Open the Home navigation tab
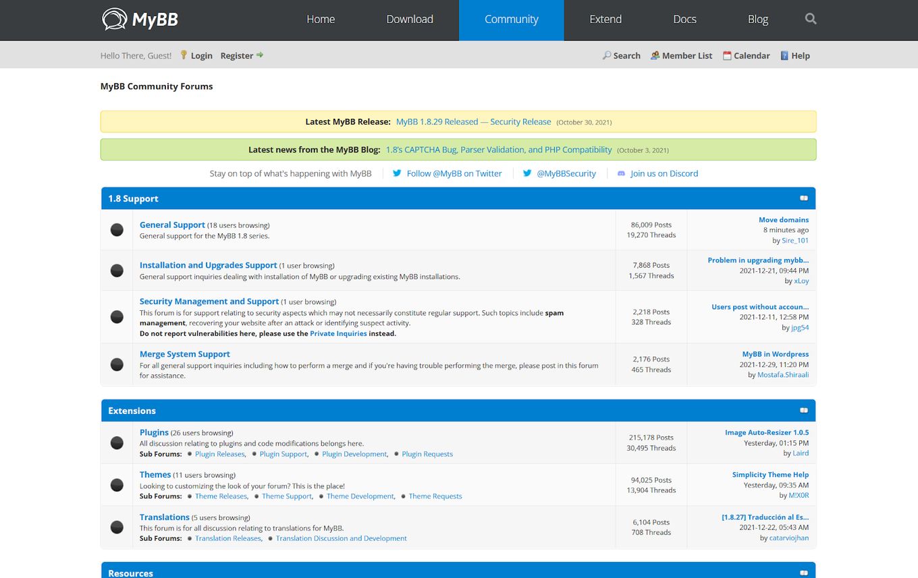 [x=321, y=20]
